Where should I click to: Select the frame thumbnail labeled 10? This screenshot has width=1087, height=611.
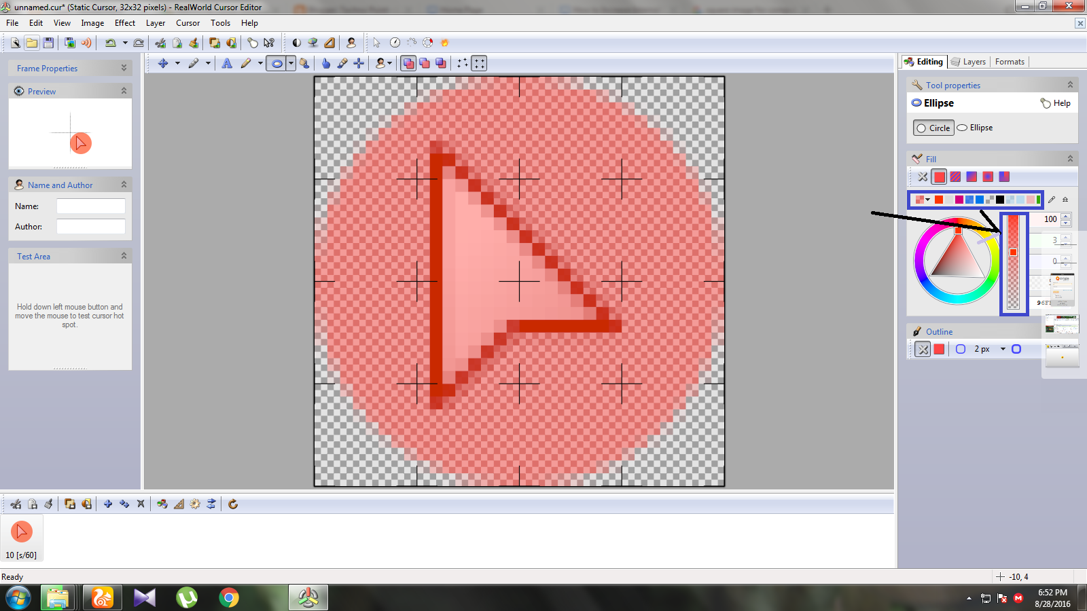click(21, 532)
